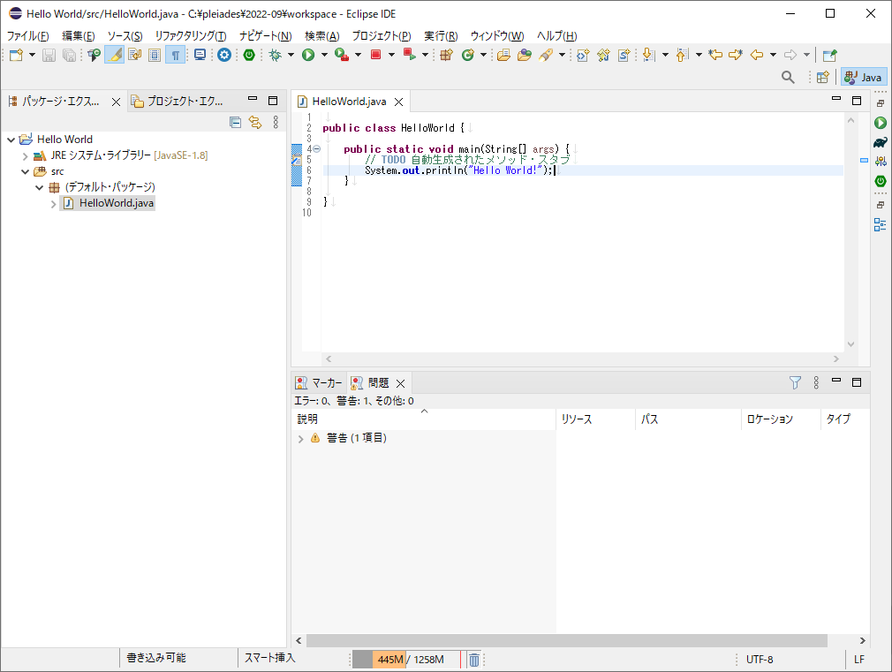Select the Java perspective button
The width and height of the screenshot is (892, 672).
tap(864, 78)
